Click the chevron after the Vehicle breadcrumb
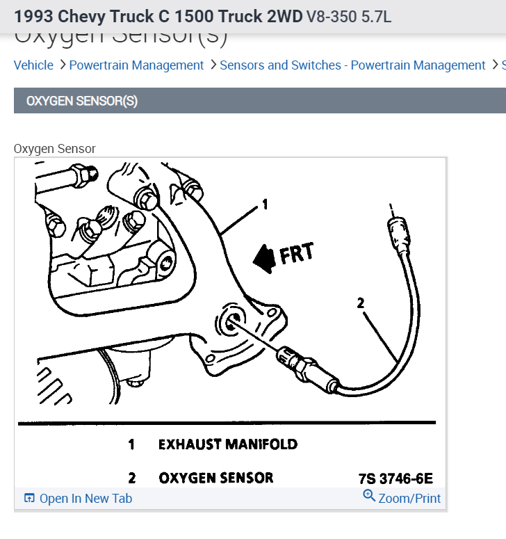 pos(63,65)
